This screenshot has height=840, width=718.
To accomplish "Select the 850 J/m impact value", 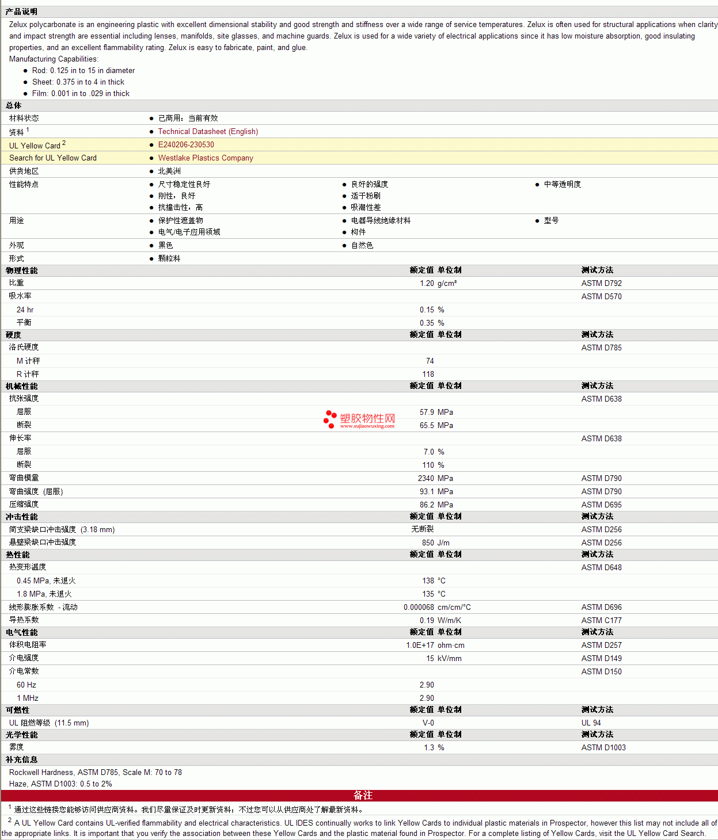I will click(x=436, y=543).
